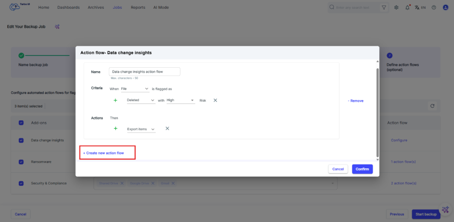Screen dimensions: 454x222
Task: Add a new action with green plus
Action: click(x=115, y=129)
